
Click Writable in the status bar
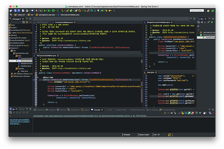127,135
